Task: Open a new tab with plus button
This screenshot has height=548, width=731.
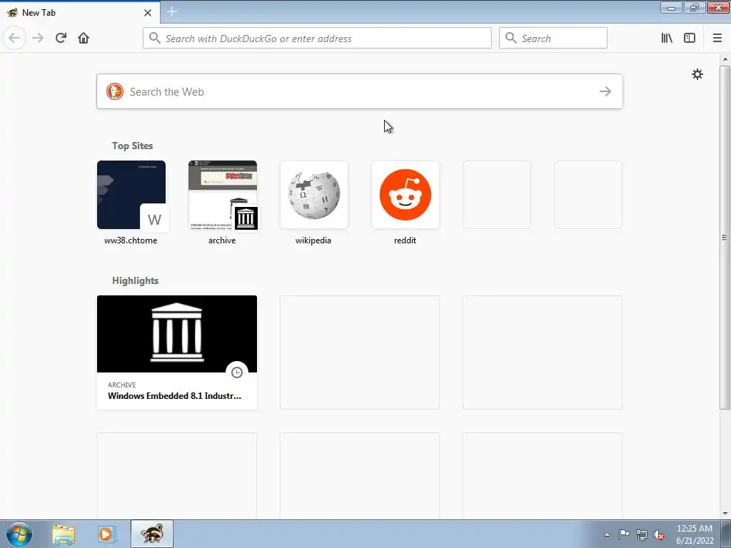Action: click(x=172, y=12)
